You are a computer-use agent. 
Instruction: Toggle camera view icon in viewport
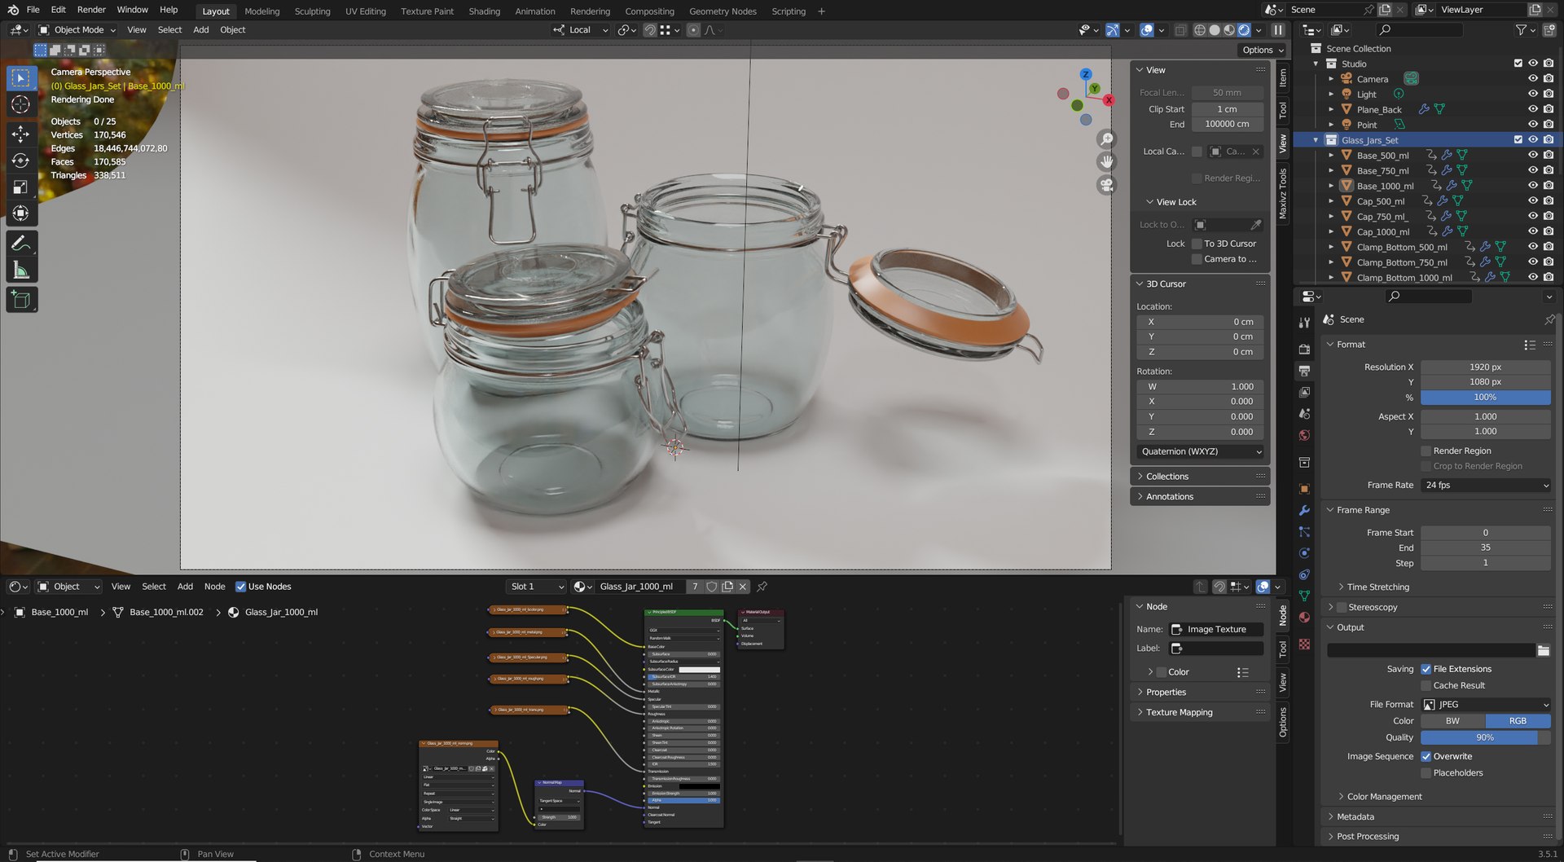click(1106, 185)
